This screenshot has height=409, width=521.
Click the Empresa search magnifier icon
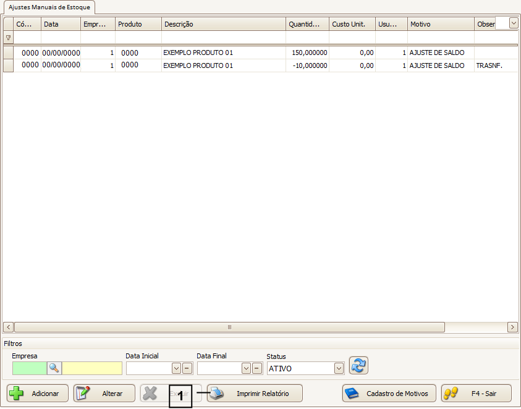click(x=54, y=368)
